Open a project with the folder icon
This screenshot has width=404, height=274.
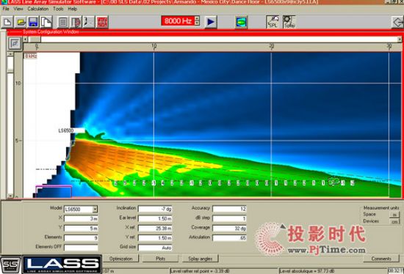21,22
